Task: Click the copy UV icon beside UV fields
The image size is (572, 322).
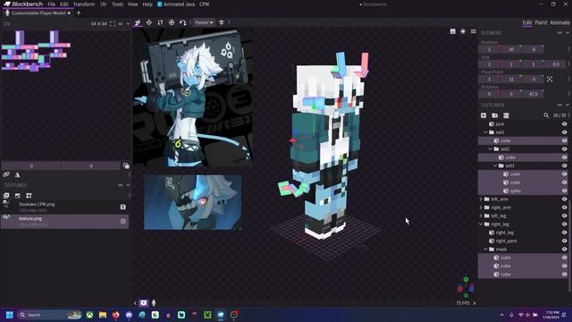Action: click(x=126, y=166)
